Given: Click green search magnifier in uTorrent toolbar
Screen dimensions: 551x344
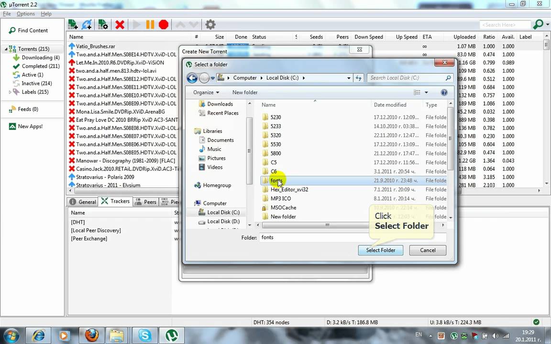Looking at the screenshot, I should click(538, 24).
